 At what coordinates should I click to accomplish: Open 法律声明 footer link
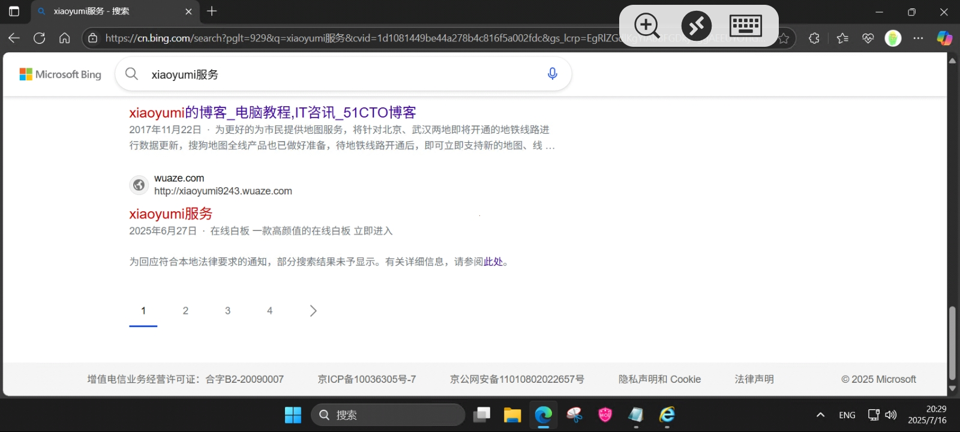(754, 379)
